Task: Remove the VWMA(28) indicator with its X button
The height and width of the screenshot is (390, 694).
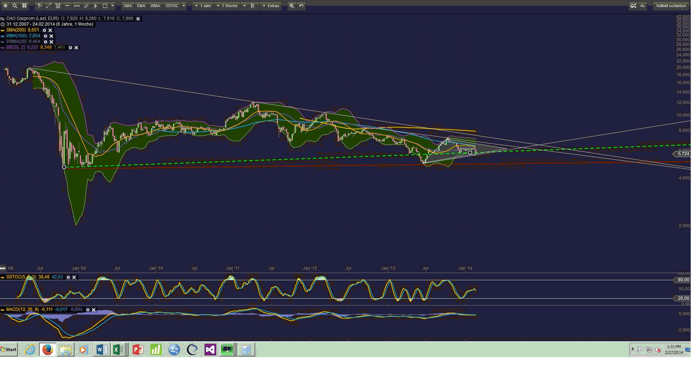Action: coord(52,42)
